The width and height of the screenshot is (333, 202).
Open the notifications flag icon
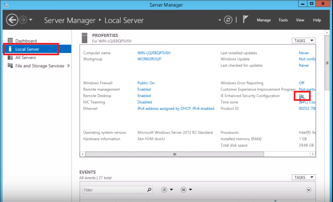point(245,20)
